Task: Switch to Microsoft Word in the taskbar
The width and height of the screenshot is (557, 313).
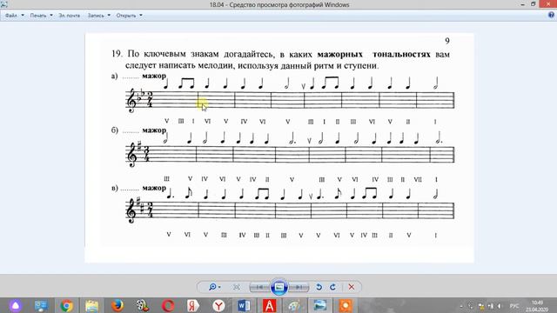Action: [x=244, y=305]
